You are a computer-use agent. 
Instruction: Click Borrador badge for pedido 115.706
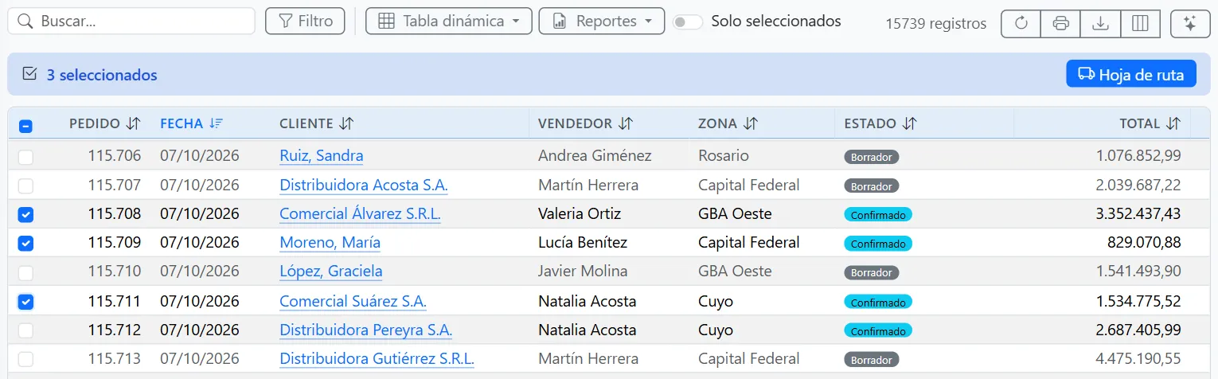872,157
